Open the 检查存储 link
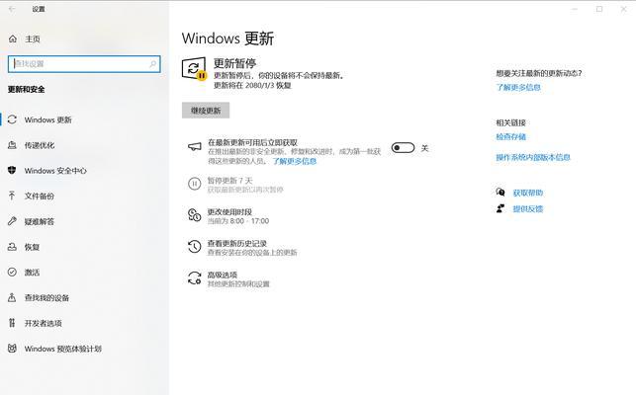Screen dimensions: 636x395 point(510,137)
